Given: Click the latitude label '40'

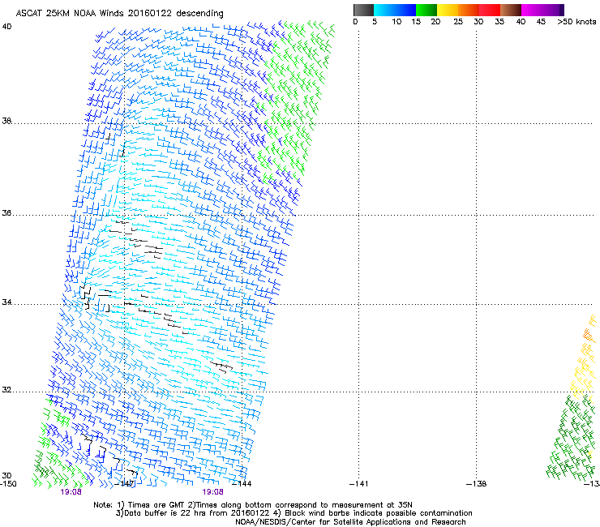Looking at the screenshot, I should 6,27.
